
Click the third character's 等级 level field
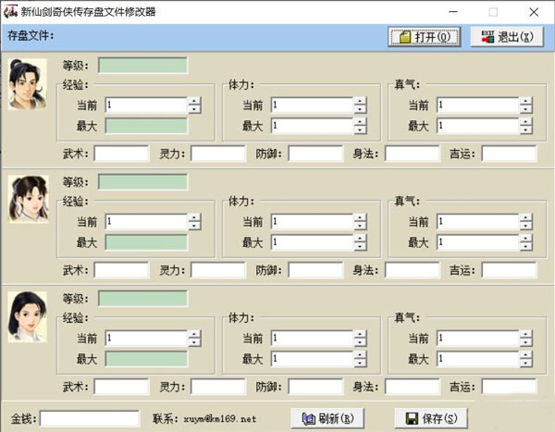point(142,299)
